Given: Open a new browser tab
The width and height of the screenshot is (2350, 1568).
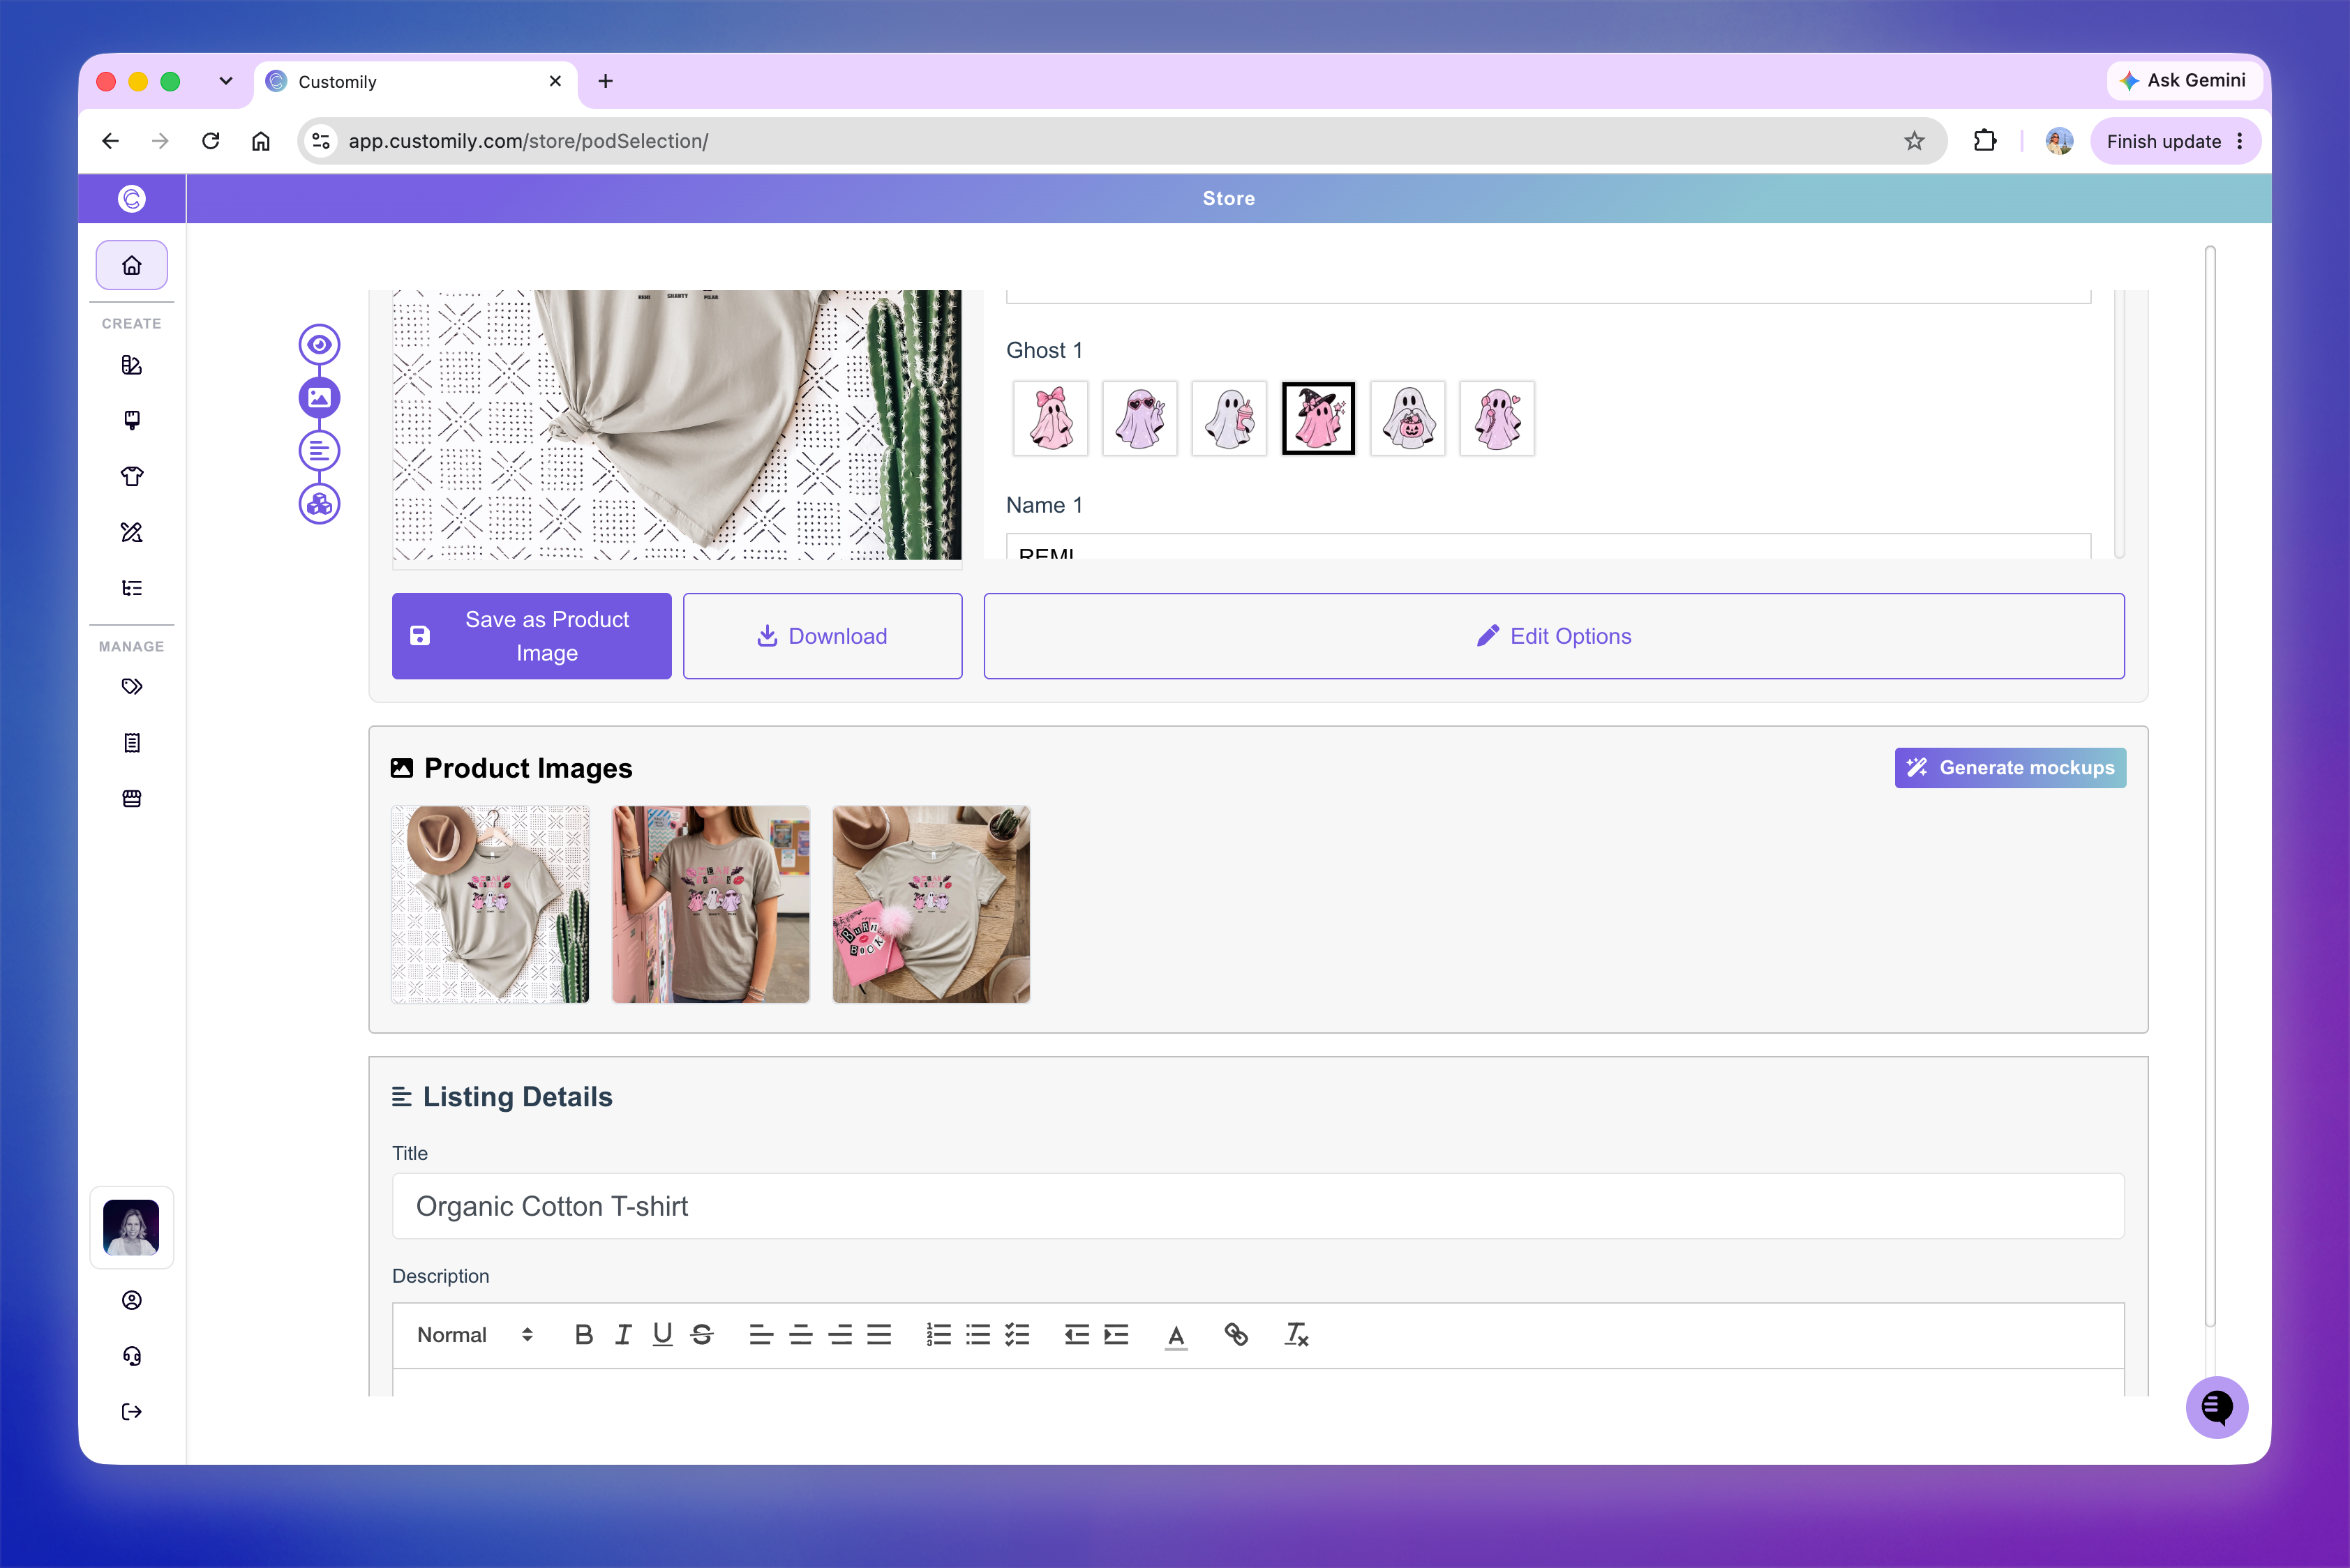Looking at the screenshot, I should point(605,82).
